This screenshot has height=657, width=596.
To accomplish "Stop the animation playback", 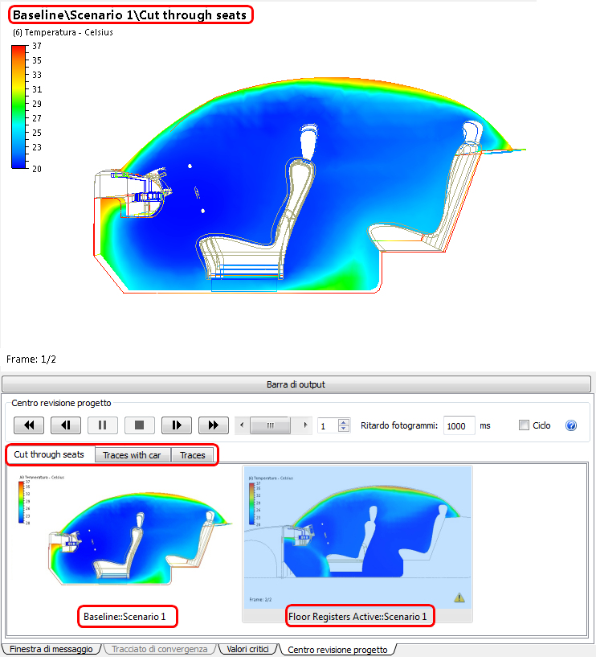I will click(140, 425).
